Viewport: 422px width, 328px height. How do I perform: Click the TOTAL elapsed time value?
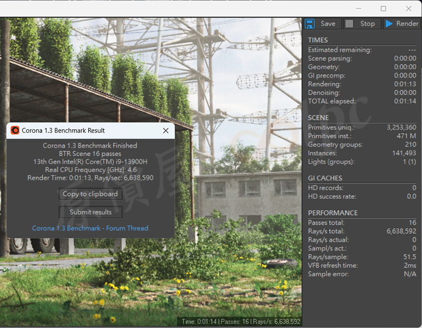[x=405, y=101]
